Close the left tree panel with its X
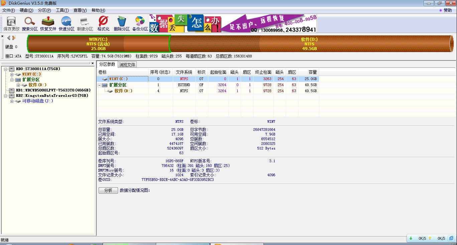The height and width of the screenshot is (245, 457). click(93, 63)
